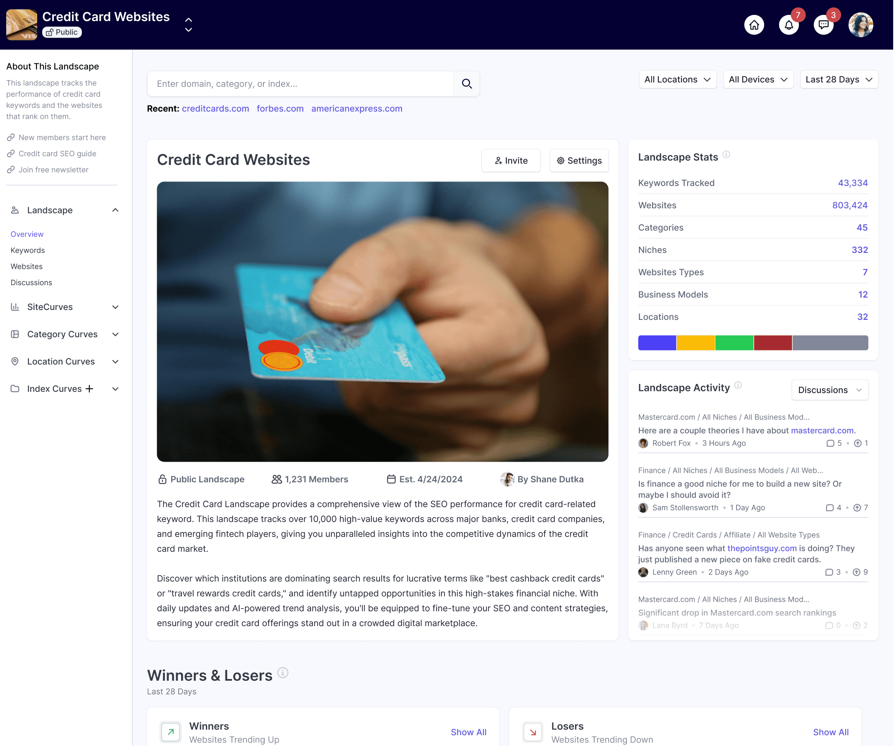
Task: Open messages chat icon with 3 badge
Action: coord(824,25)
